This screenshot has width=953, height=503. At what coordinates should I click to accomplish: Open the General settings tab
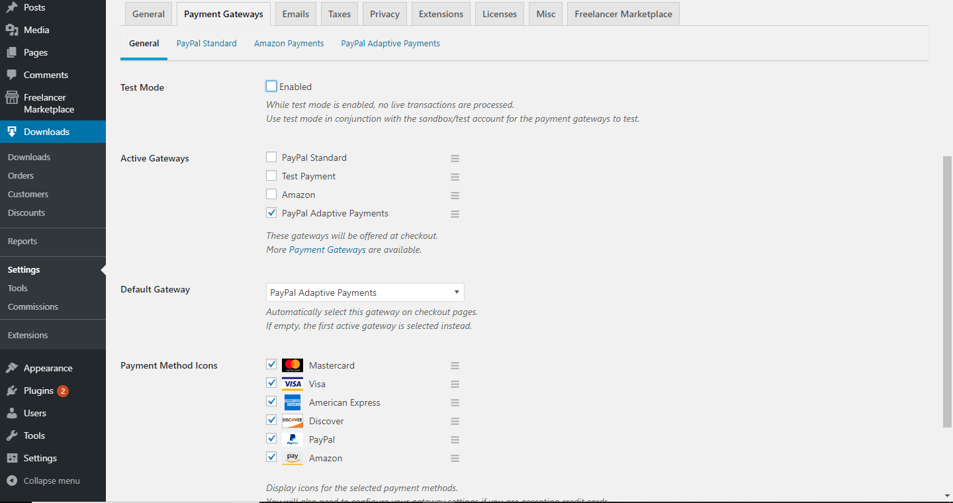tap(148, 14)
